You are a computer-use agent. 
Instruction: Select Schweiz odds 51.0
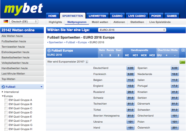click(x=131, y=98)
